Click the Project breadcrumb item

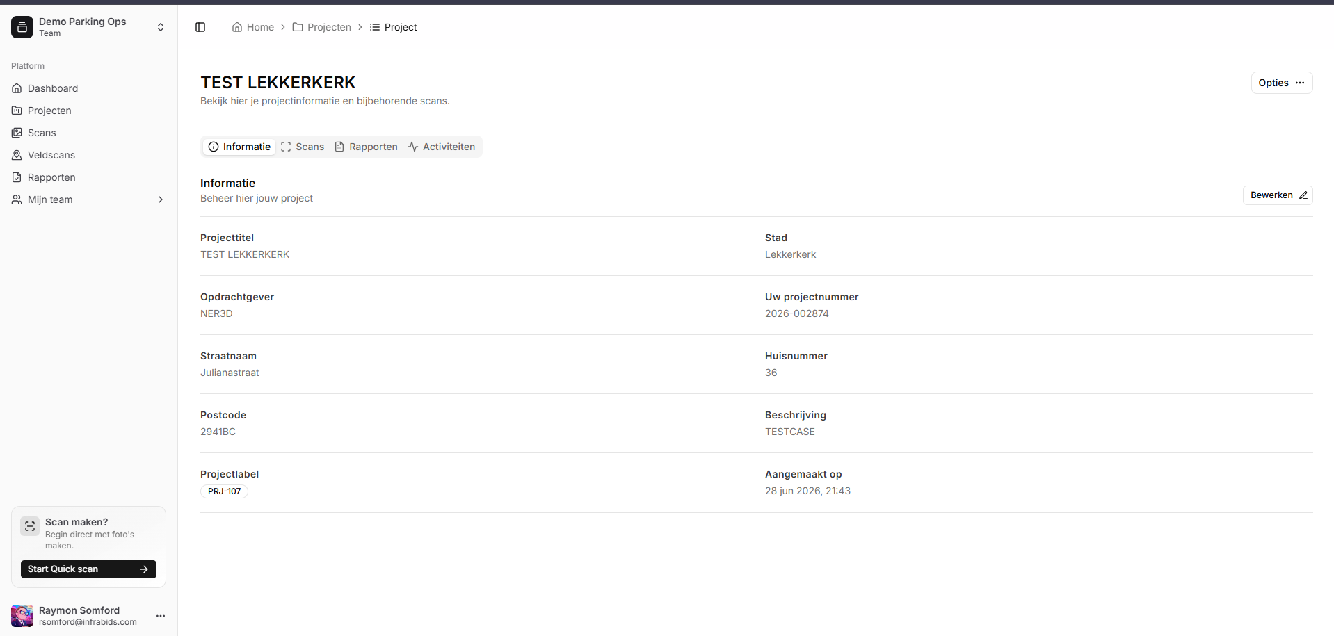tap(394, 27)
